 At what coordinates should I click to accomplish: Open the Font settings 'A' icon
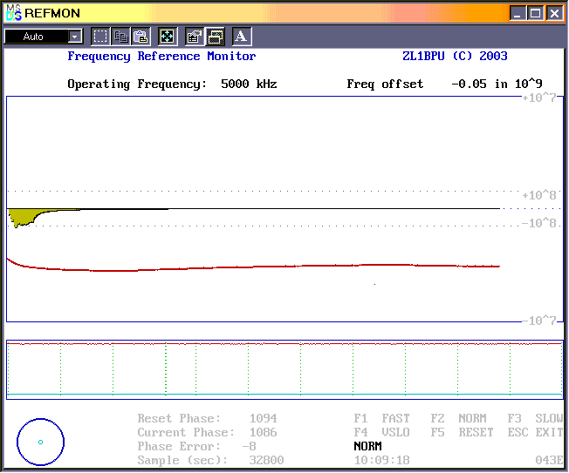[242, 37]
